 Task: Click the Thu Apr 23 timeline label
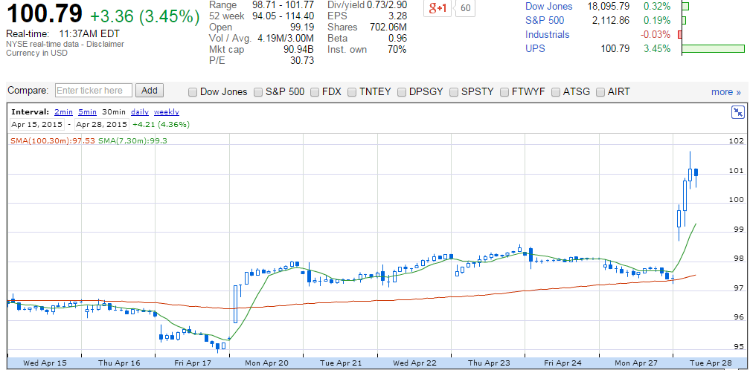489,363
